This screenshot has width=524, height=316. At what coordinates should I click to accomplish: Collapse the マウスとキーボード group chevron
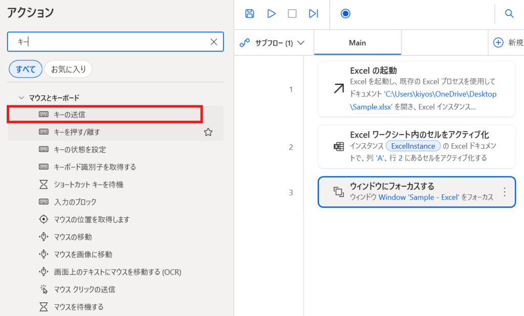[21, 98]
